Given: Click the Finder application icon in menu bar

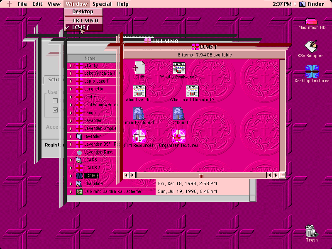Looking at the screenshot, I should coord(302,4).
